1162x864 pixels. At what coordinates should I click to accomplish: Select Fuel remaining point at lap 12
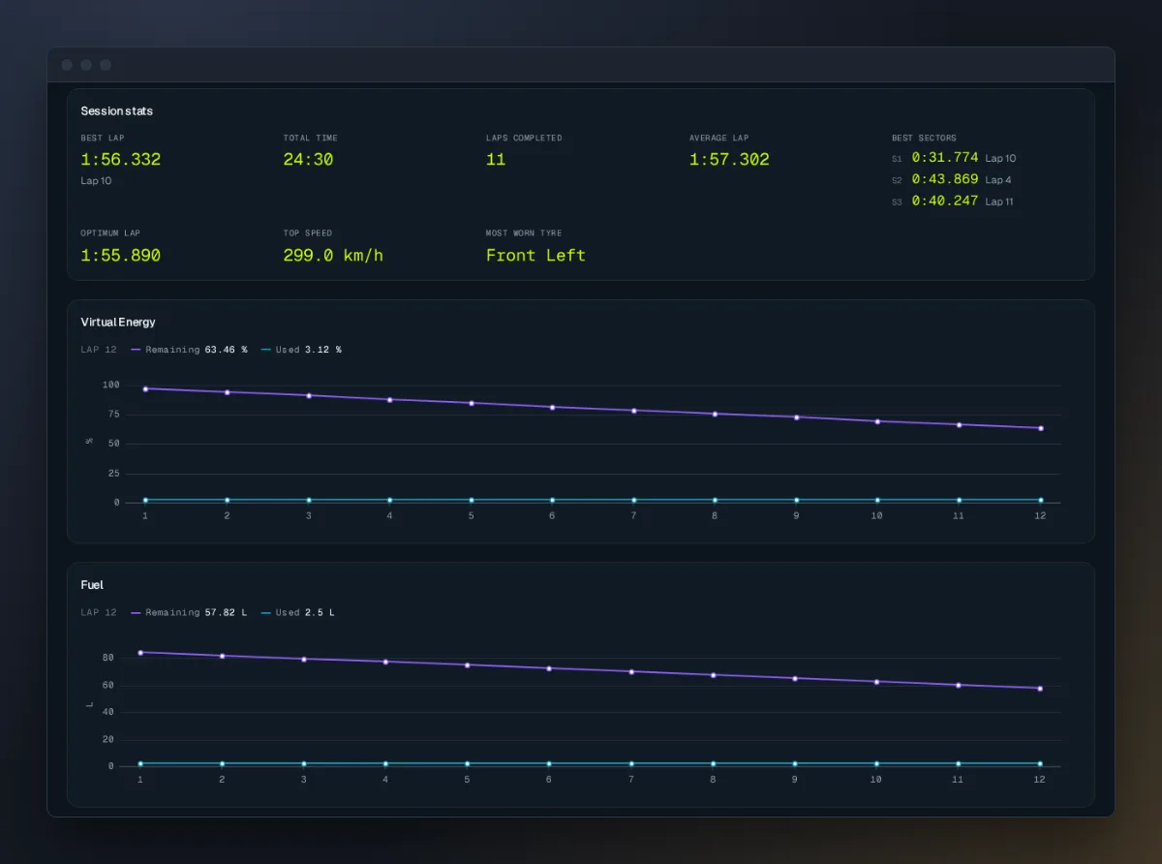pyautogui.click(x=1040, y=689)
